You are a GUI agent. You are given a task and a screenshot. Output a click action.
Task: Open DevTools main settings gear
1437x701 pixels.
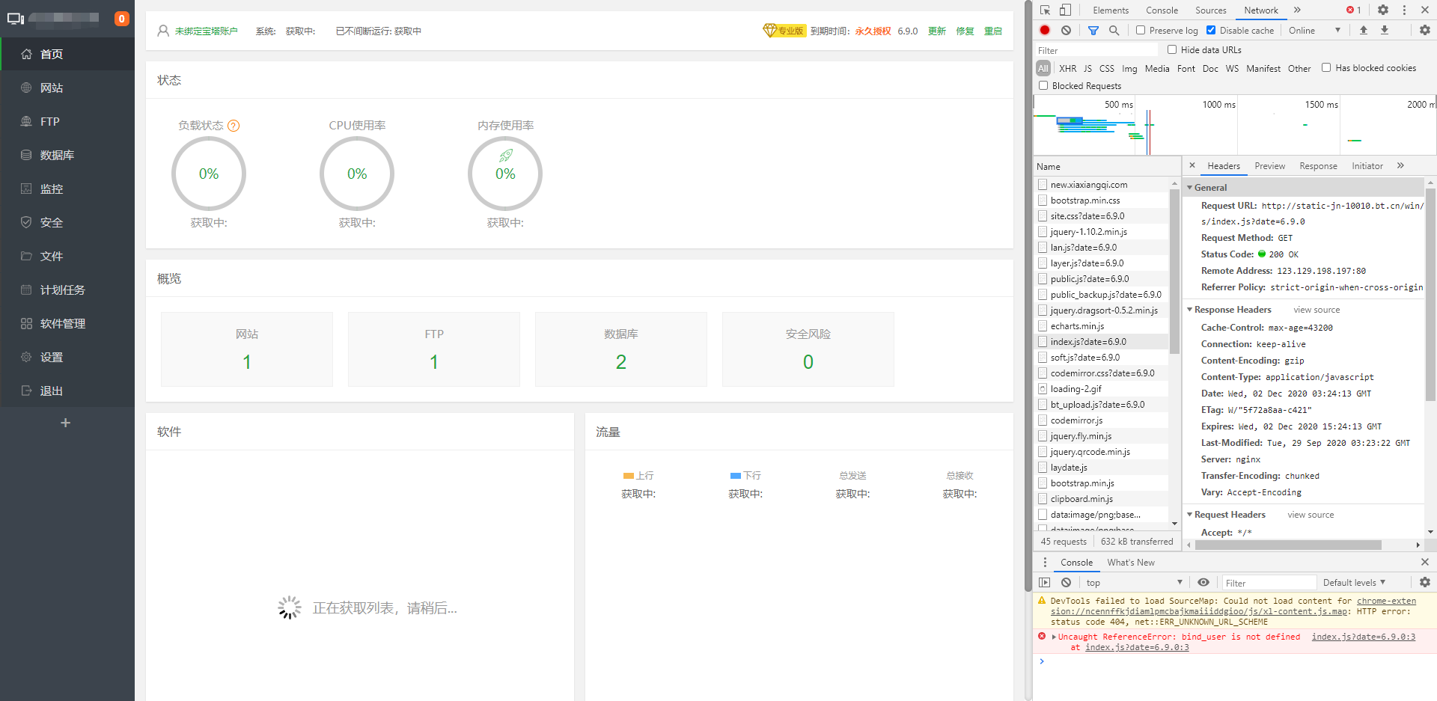pyautogui.click(x=1383, y=10)
